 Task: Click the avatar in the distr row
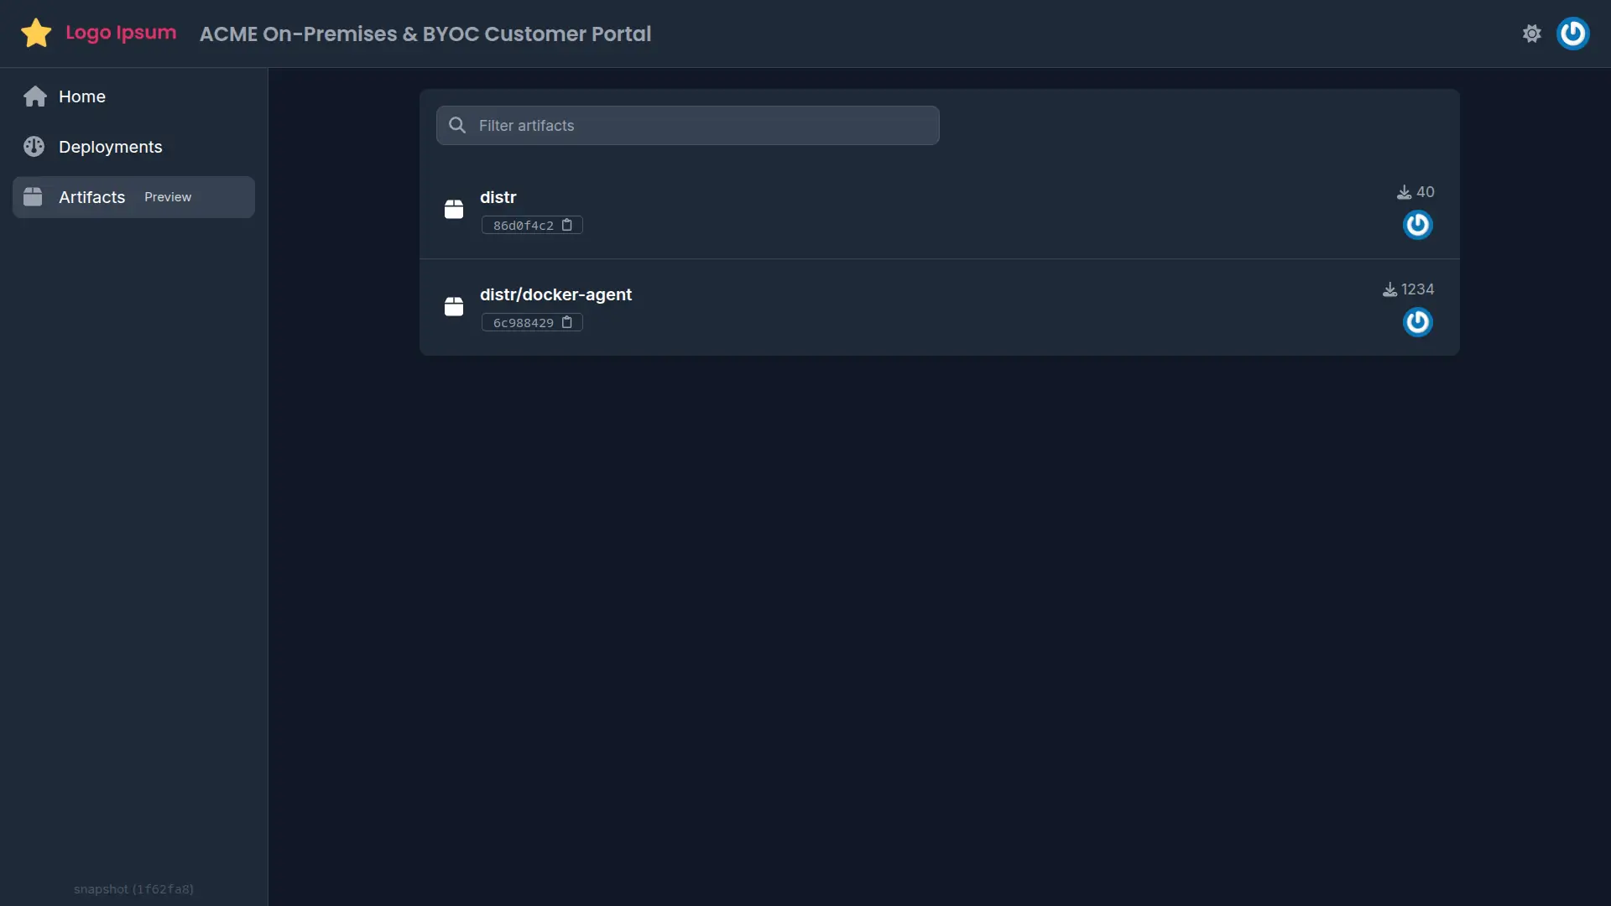1418,225
